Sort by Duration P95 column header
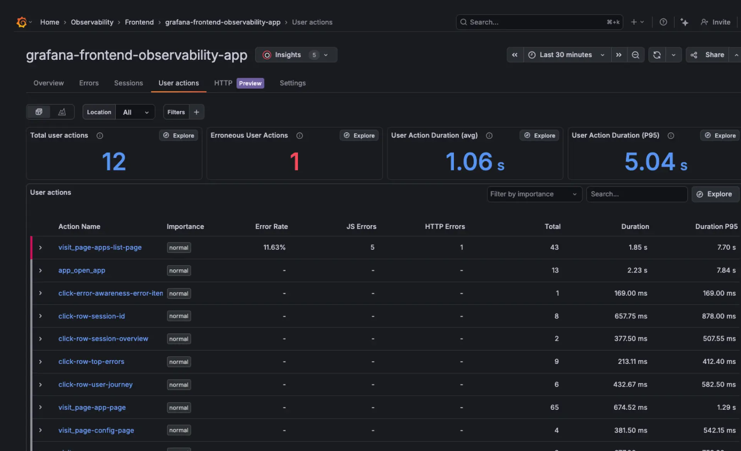The width and height of the screenshot is (741, 451). coord(716,227)
